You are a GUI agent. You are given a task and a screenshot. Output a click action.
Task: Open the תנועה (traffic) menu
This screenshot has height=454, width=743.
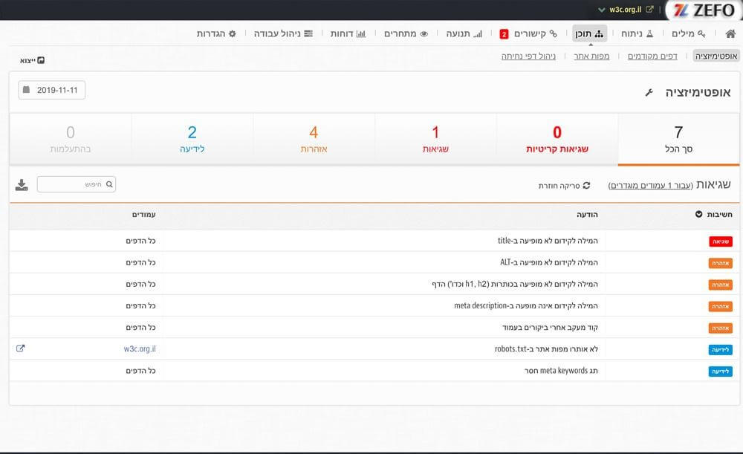[464, 33]
